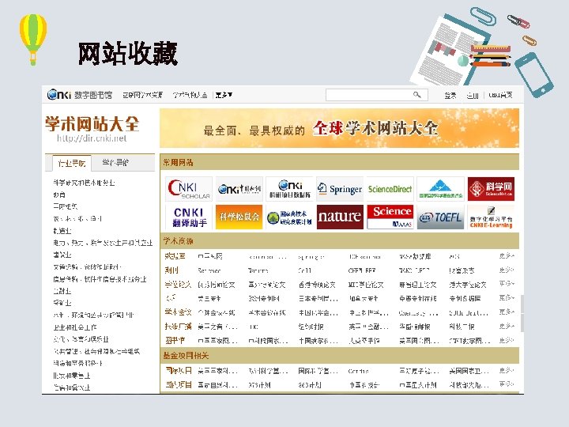569x427 pixels.
Task: Select 金融业 in the industry list
Action: click(62, 291)
